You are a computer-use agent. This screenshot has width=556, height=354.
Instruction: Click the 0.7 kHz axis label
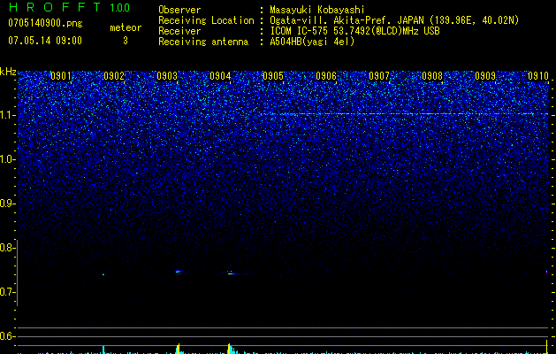click(7, 292)
